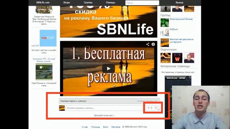This screenshot has height=129, width=230.
Task: Click the commenter avatar beside comment field
Action: [62, 108]
